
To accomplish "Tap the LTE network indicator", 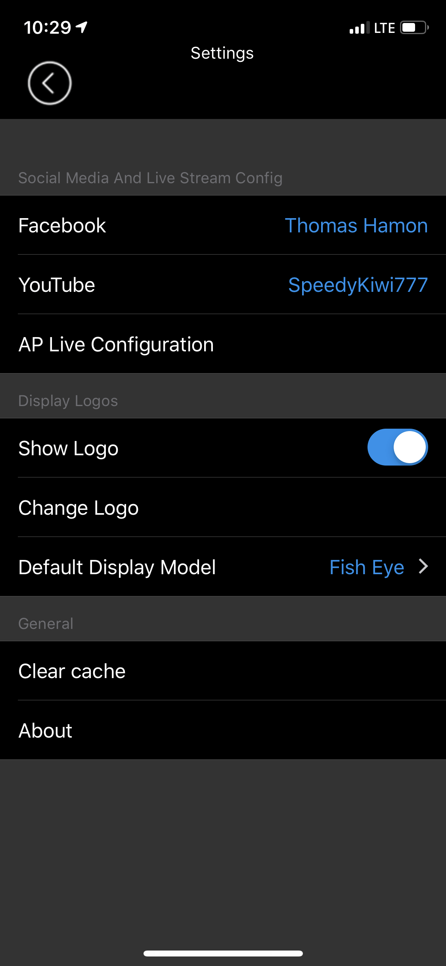I will pyautogui.click(x=384, y=28).
